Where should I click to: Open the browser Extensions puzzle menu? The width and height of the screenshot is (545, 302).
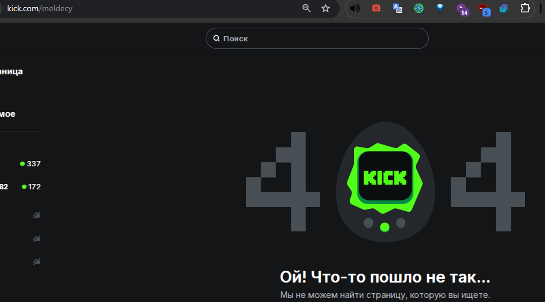tap(525, 8)
